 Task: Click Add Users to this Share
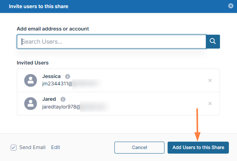[x=198, y=147]
